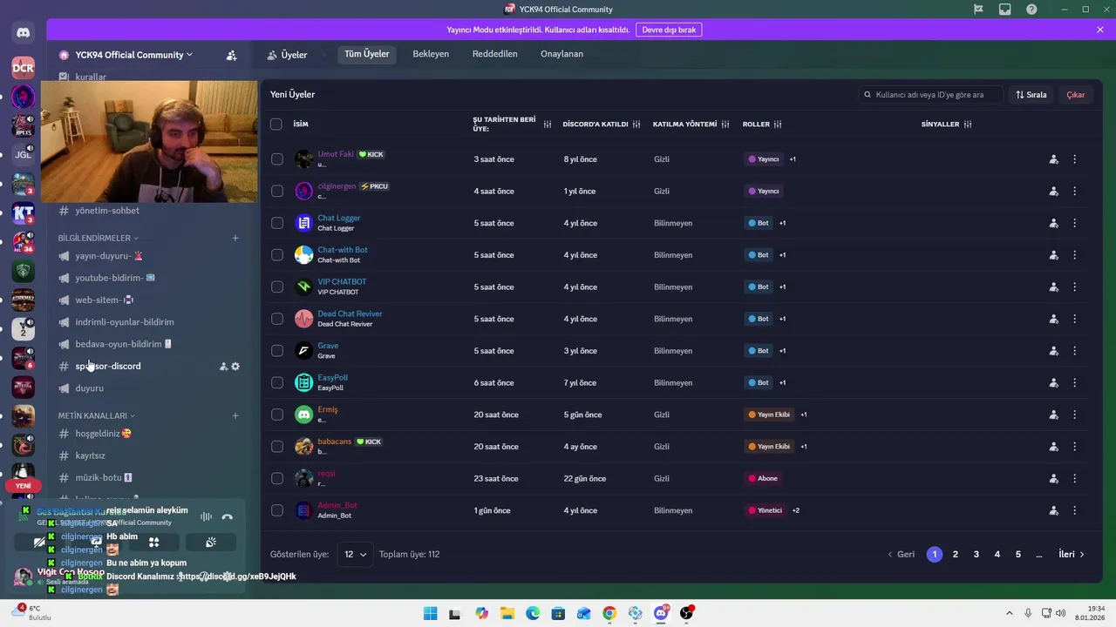Open member profile icon for Ermiş
This screenshot has width=1116, height=627.
point(1053,415)
